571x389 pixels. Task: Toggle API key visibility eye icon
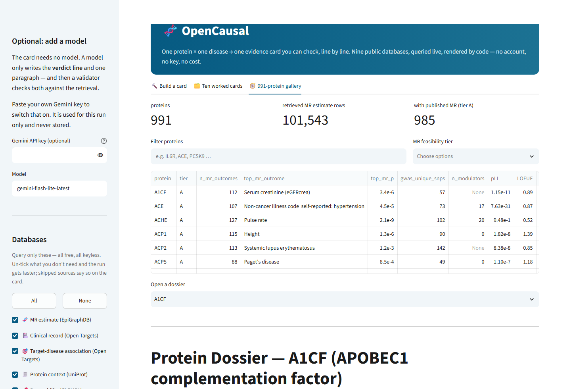(100, 155)
